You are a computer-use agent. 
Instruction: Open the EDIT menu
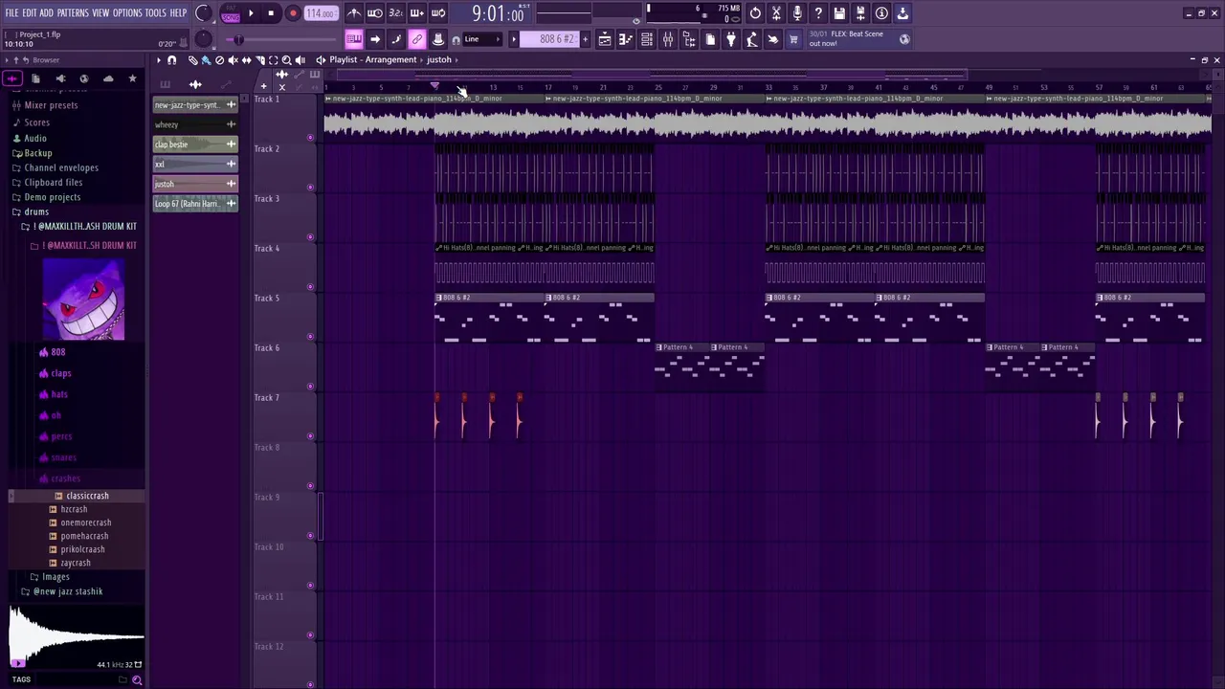tap(30, 12)
